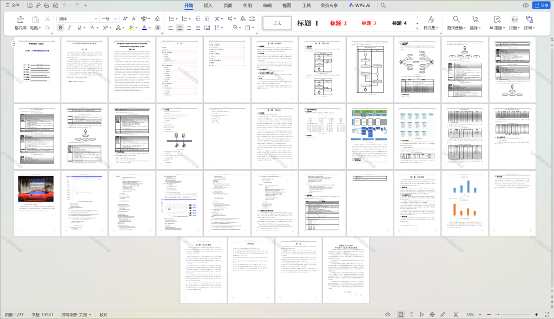Apply the 标题 2 style
This screenshot has width=554, height=319.
pyautogui.click(x=338, y=23)
